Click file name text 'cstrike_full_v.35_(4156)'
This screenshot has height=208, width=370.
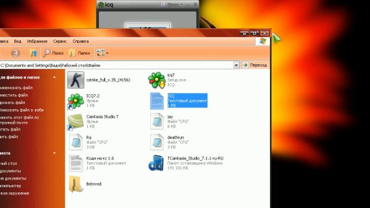108,80
